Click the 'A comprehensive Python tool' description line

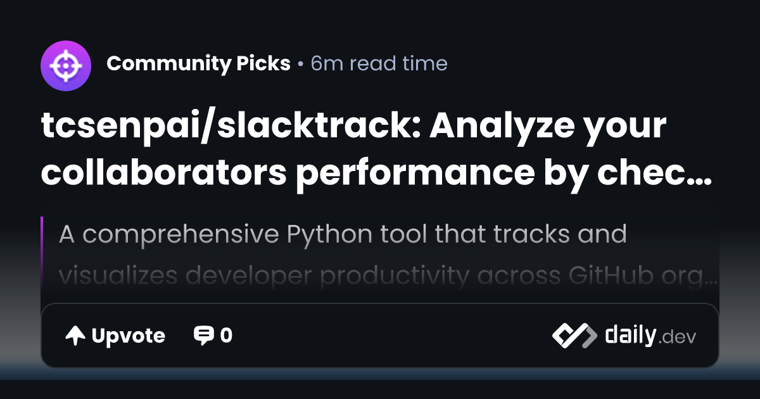(343, 234)
